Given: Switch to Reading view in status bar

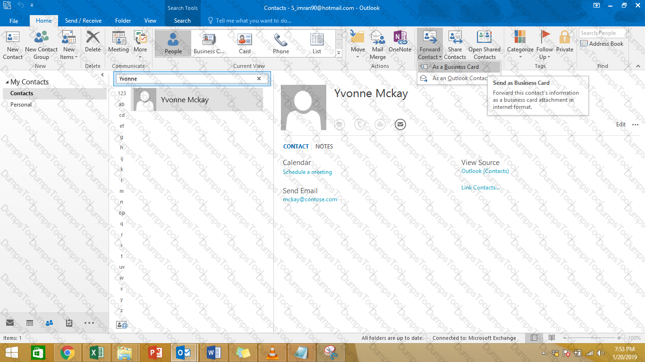Looking at the screenshot, I should [x=552, y=338].
